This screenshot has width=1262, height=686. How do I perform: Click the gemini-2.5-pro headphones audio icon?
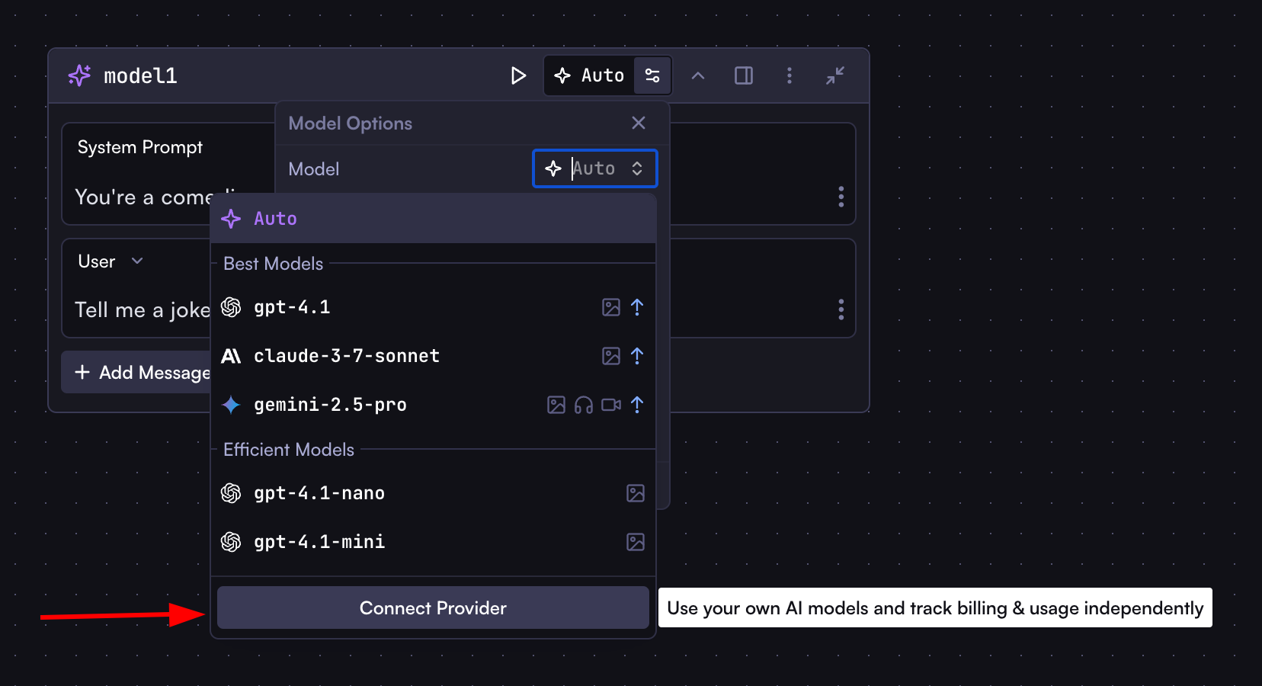[583, 405]
